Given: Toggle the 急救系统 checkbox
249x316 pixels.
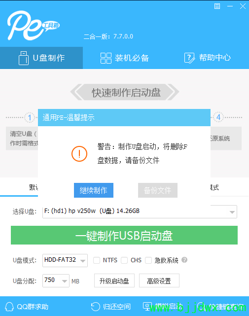Looking at the screenshot, I should click(x=148, y=260).
